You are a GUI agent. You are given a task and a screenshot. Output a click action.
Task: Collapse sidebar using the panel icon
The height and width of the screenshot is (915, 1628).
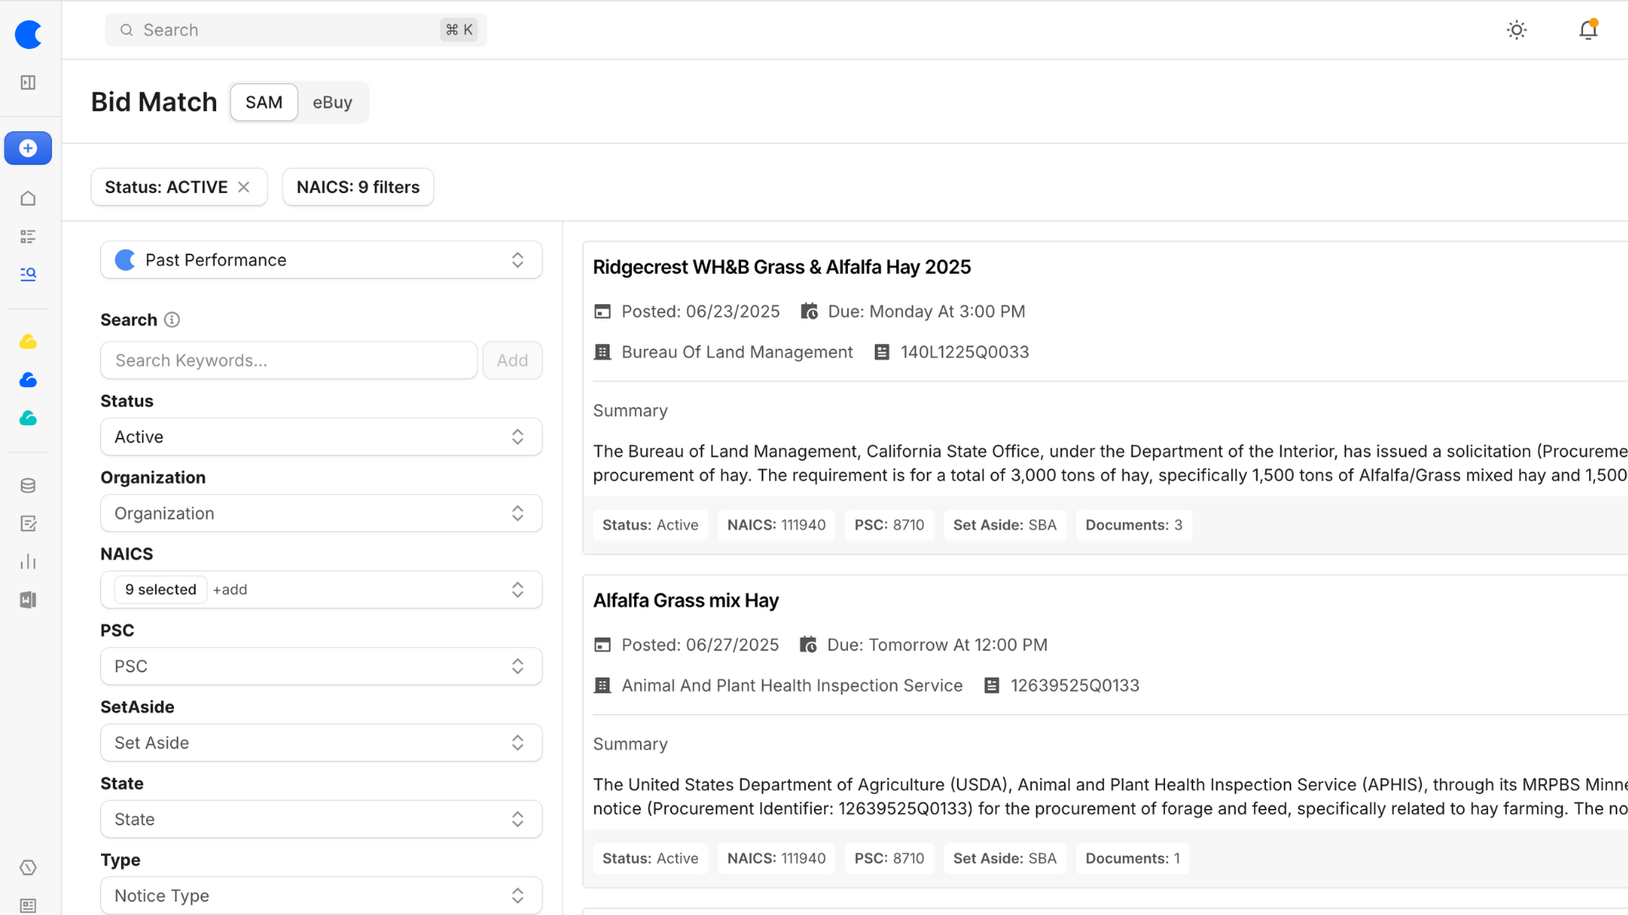click(x=28, y=82)
